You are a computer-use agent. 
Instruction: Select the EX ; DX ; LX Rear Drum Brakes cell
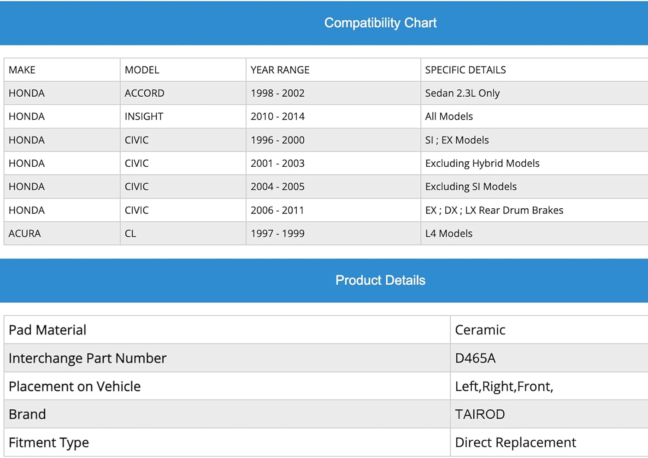494,210
